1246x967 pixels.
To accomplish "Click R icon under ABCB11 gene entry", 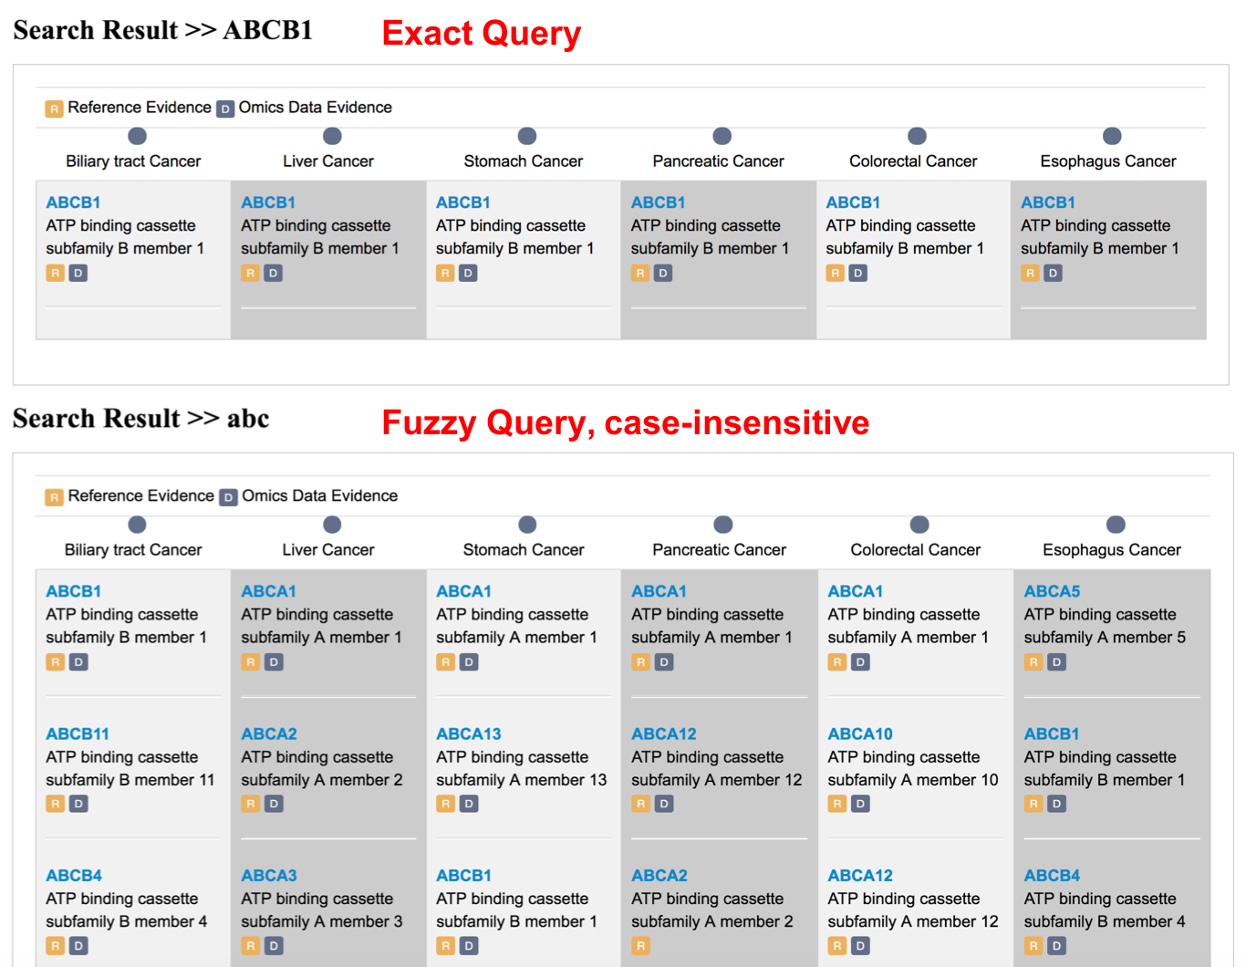I will pos(56,804).
